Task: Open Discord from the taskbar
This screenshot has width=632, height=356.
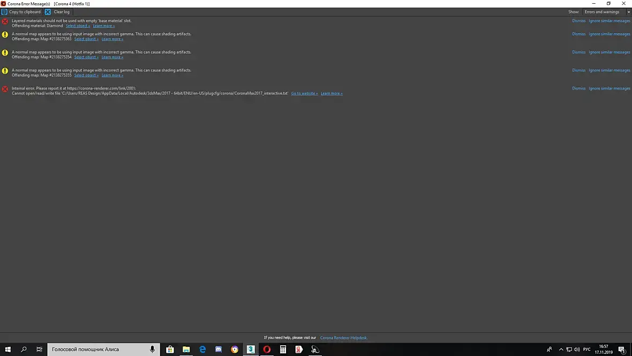Action: (x=219, y=349)
